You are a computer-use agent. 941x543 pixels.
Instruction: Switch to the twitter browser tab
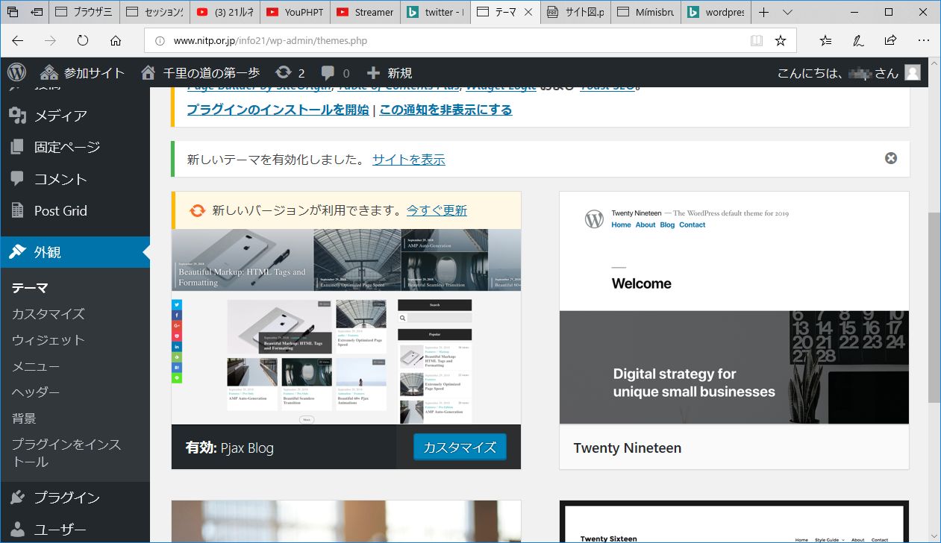pyautogui.click(x=434, y=12)
